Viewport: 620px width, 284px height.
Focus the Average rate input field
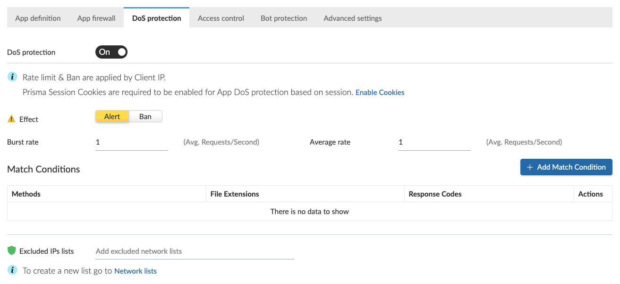click(x=434, y=142)
